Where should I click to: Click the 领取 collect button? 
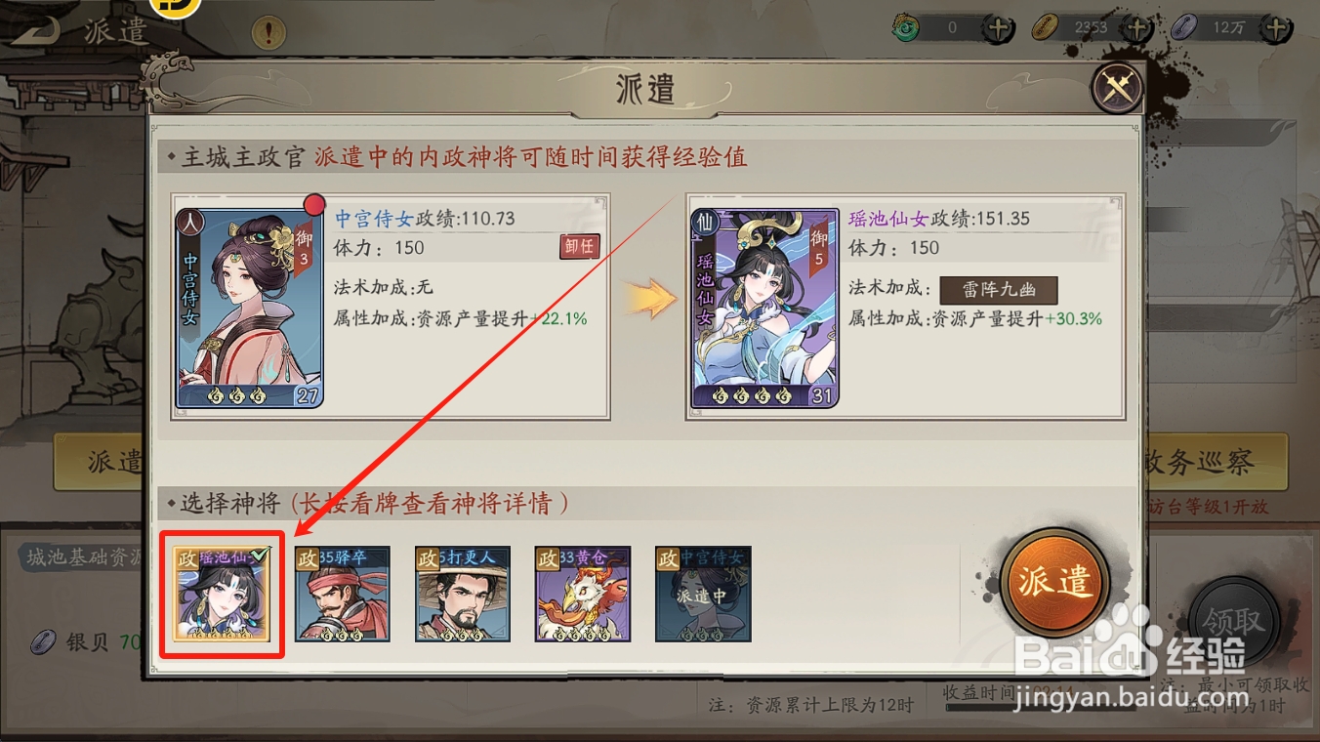pos(1232,621)
